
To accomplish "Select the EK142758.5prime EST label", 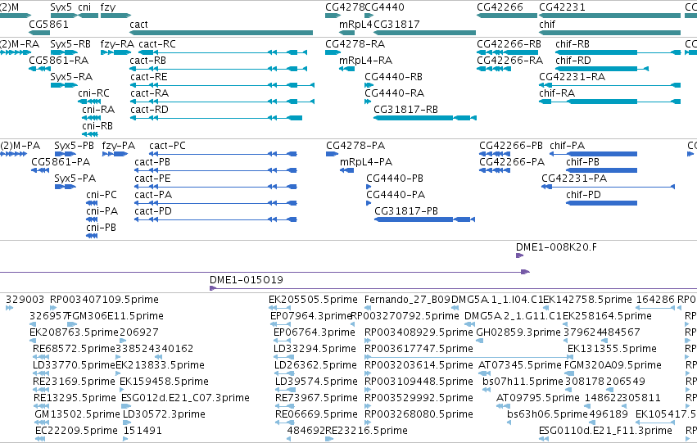I will (x=587, y=300).
